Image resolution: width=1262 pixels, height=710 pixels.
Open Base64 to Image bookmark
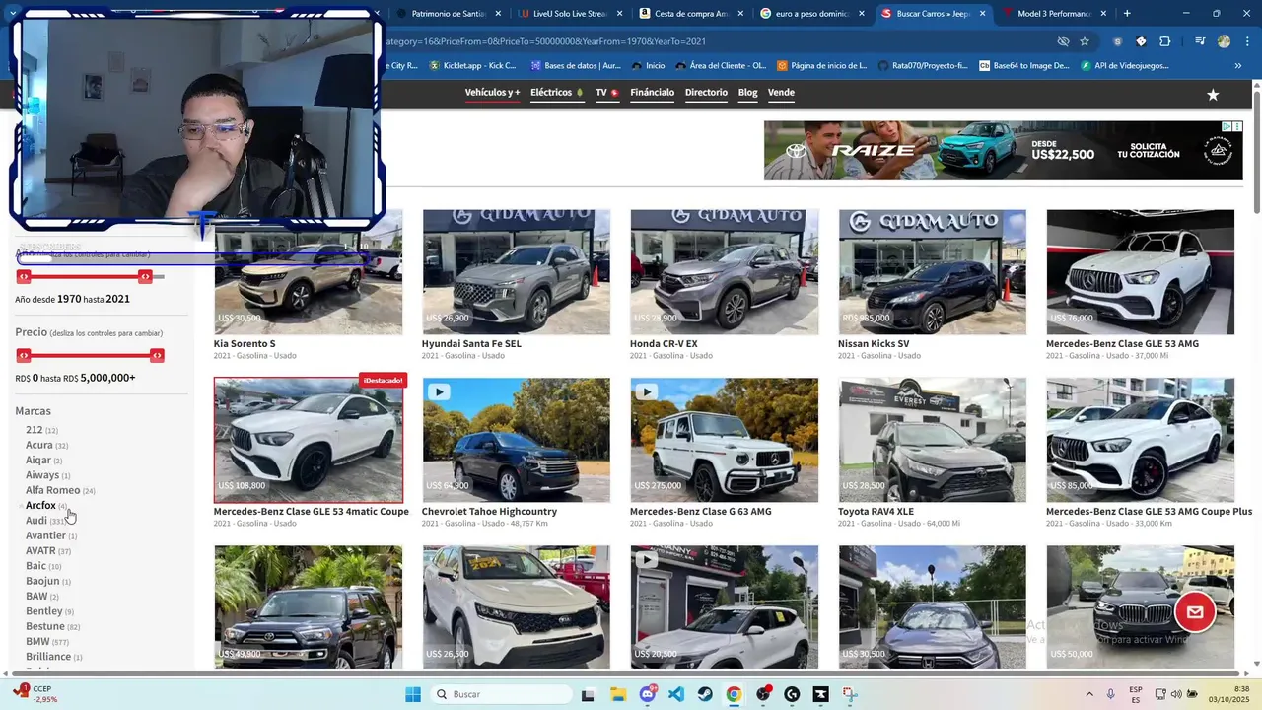click(1023, 66)
